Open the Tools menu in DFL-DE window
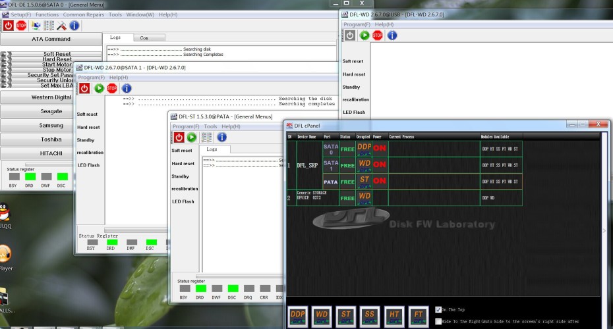 (115, 14)
